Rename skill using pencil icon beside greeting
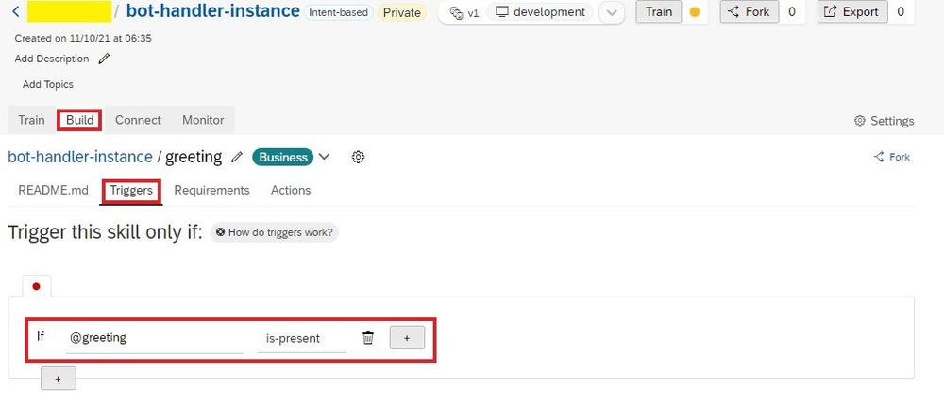 [237, 158]
